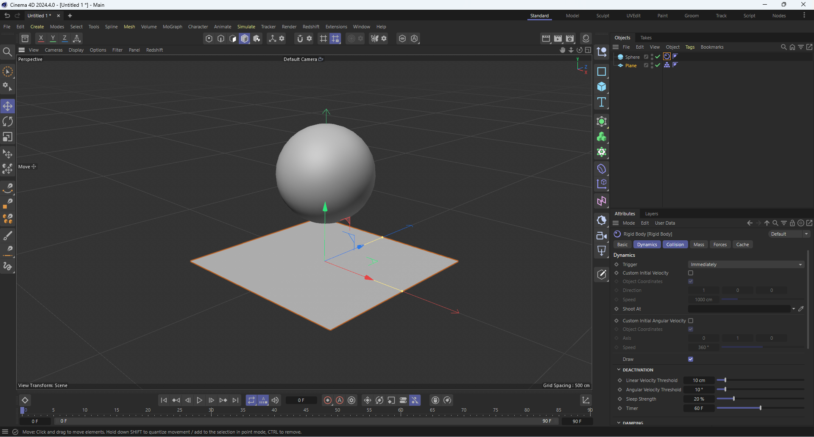This screenshot has width=814, height=437.
Task: Switch to the Cache tab
Action: point(742,245)
